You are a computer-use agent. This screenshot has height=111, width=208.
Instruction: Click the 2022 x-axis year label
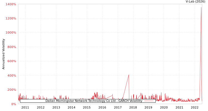(x=195, y=107)
